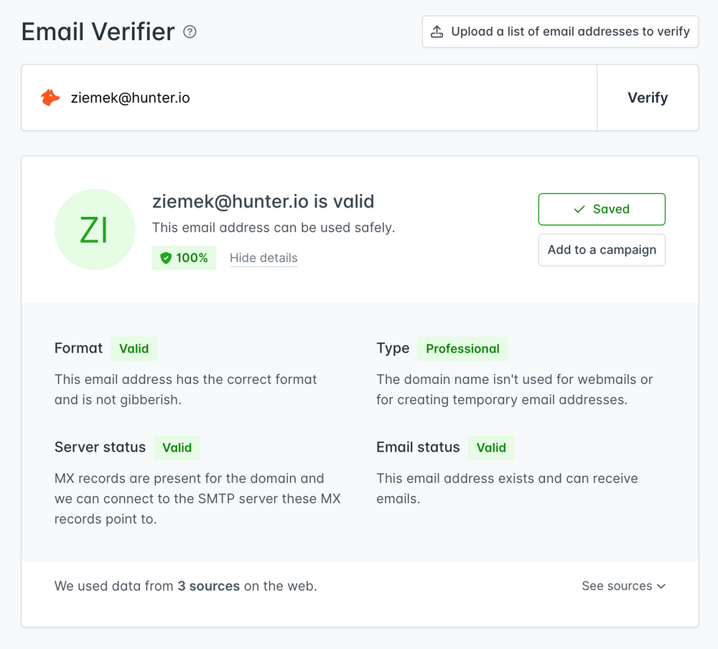The width and height of the screenshot is (718, 649).
Task: Click the Valid badge next to Format
Action: [x=134, y=349]
